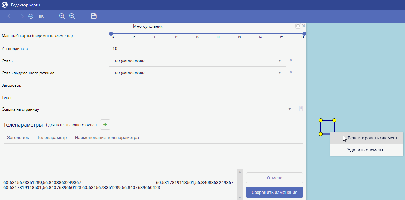The image size is (405, 200).
Task: Clear Стиль выделенного режима with its X icon
Action: (x=291, y=72)
